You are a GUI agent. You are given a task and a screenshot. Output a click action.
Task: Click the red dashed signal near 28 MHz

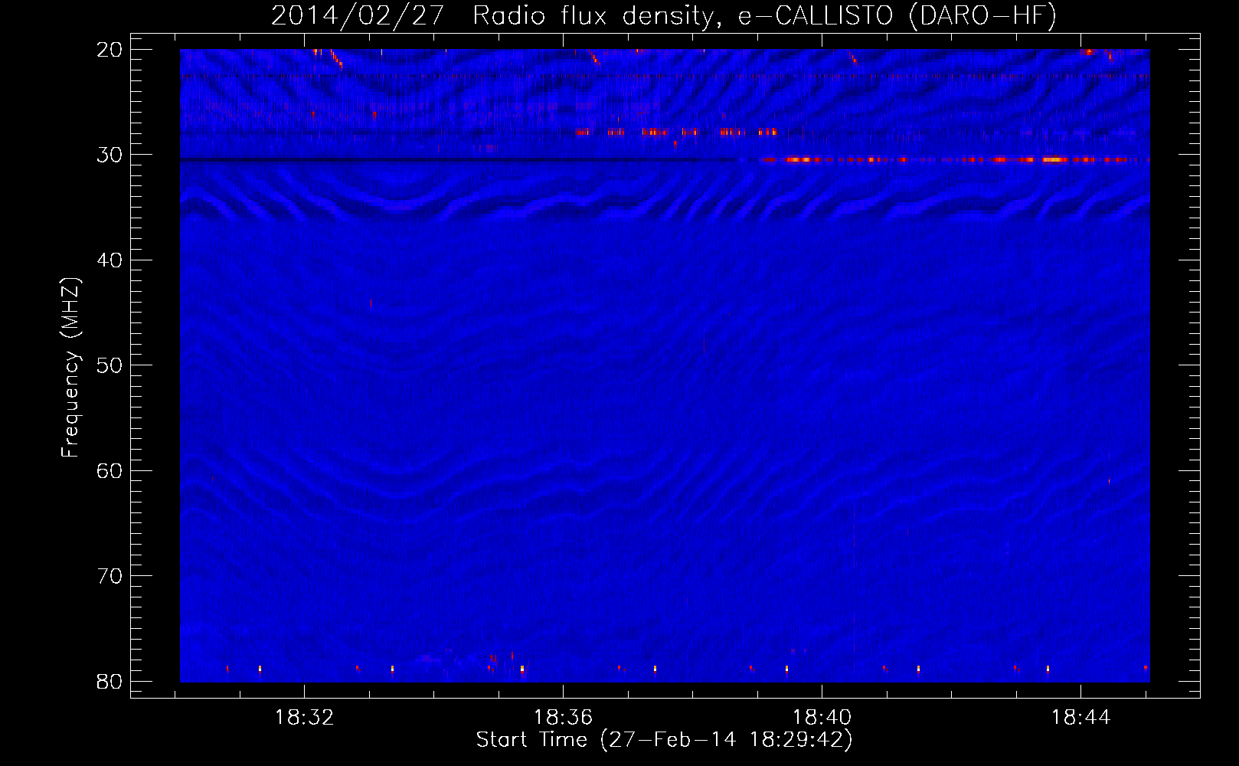676,132
